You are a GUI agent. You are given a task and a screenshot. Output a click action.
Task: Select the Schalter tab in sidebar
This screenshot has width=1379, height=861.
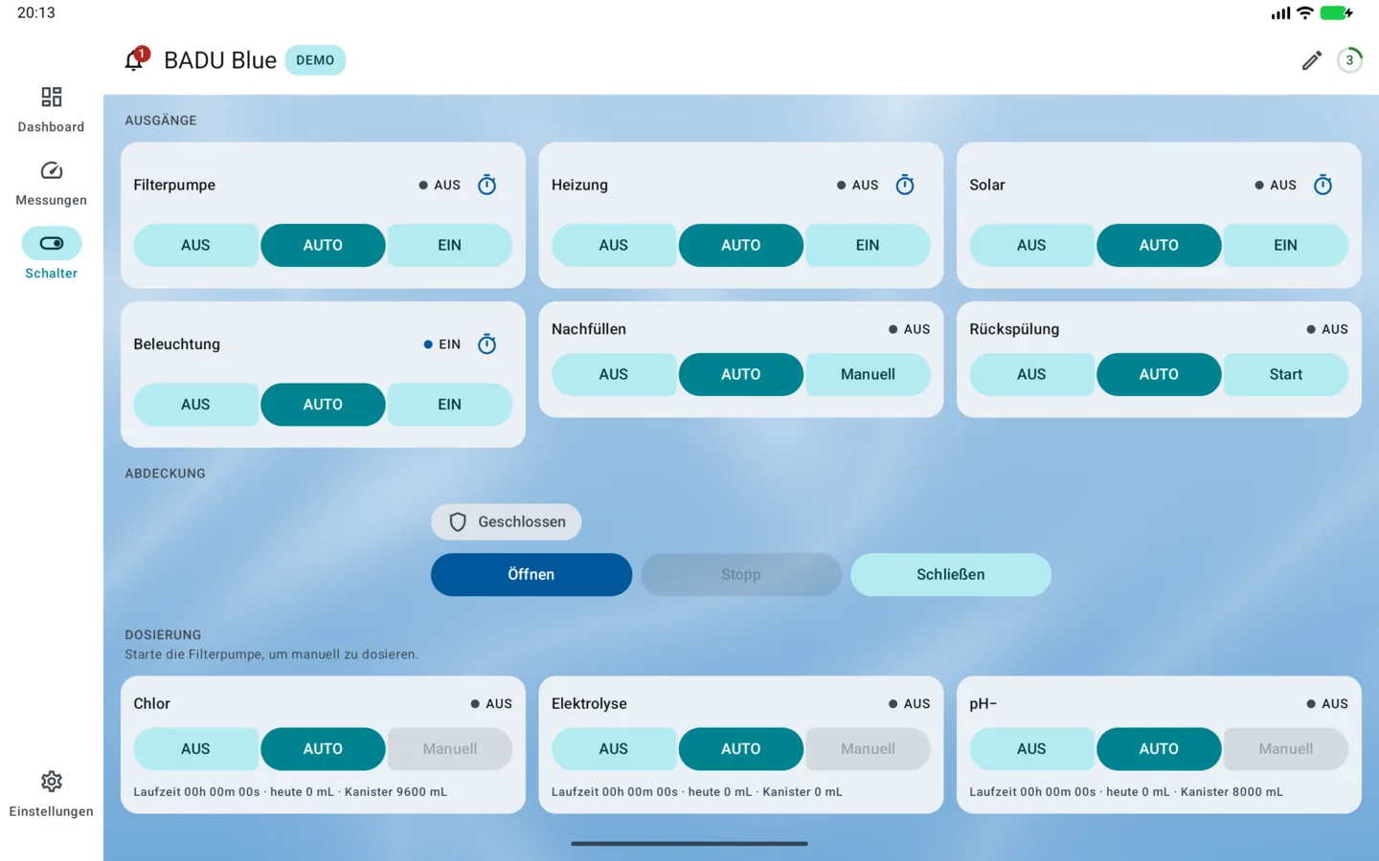(52, 254)
